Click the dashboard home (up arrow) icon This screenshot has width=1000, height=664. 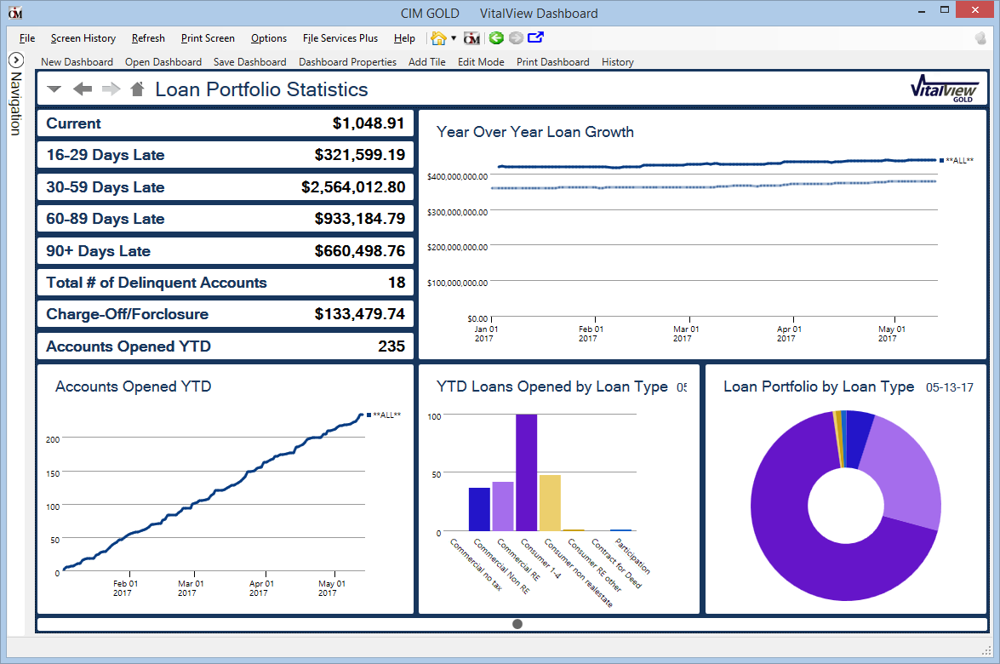137,89
